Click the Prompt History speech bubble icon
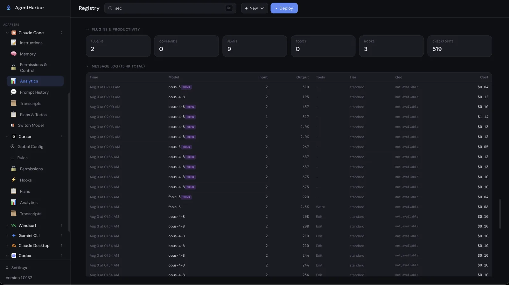Viewport: 509px width, 285px height. tap(14, 92)
